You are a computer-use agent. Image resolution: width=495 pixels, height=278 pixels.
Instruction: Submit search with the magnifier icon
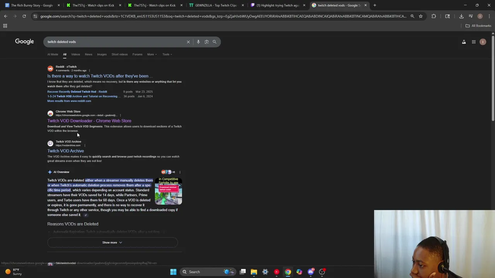pos(215,42)
